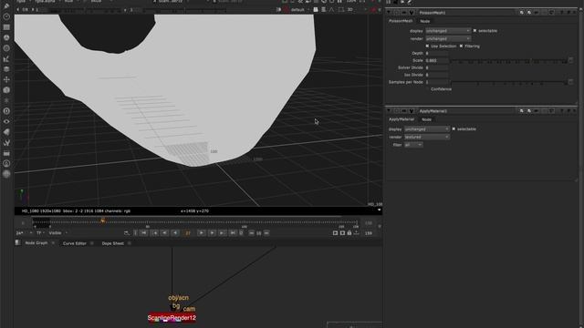Open the frames-per-second 24 dropdown
Viewport: 584px width, 328px height.
[x=24, y=233]
